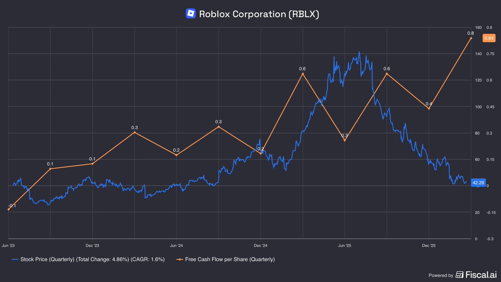501x282 pixels.
Task: Click the 120 tick on the price axis
Action: pyautogui.click(x=478, y=80)
